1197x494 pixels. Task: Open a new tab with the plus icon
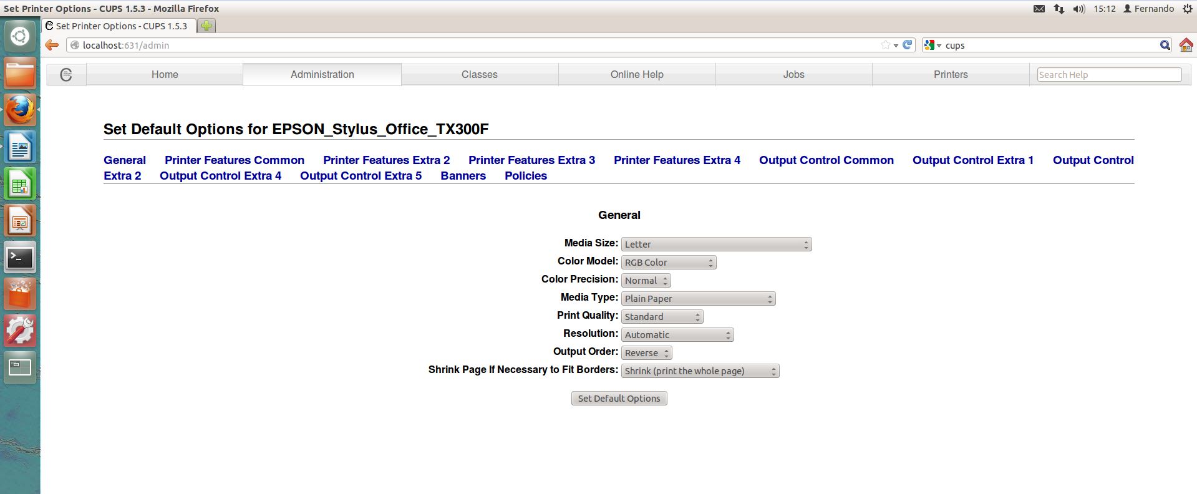point(206,26)
